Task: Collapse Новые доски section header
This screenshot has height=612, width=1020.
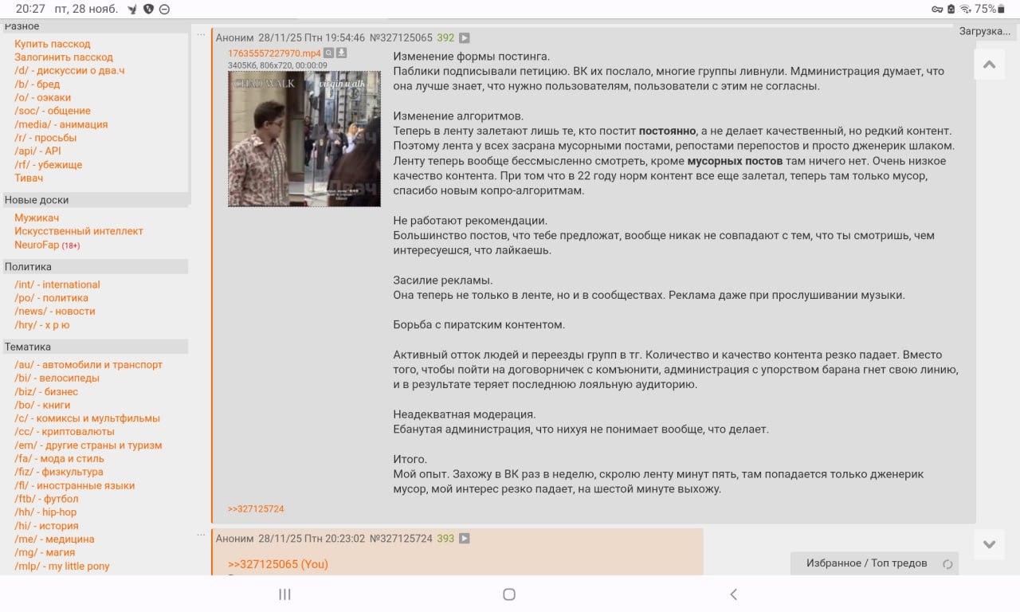Action: [96, 200]
